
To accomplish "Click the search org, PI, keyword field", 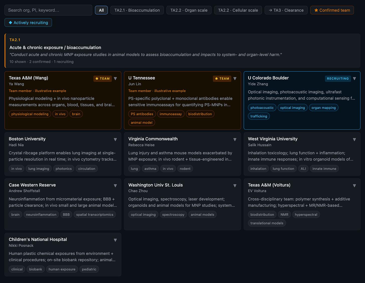I will click(x=48, y=10).
